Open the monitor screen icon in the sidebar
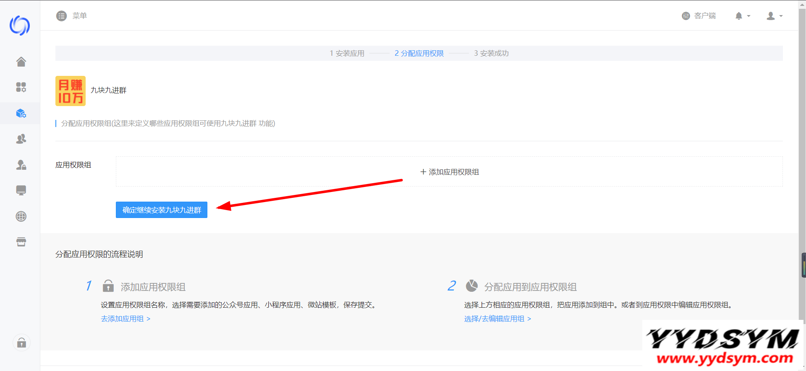The height and width of the screenshot is (371, 806). (x=21, y=190)
